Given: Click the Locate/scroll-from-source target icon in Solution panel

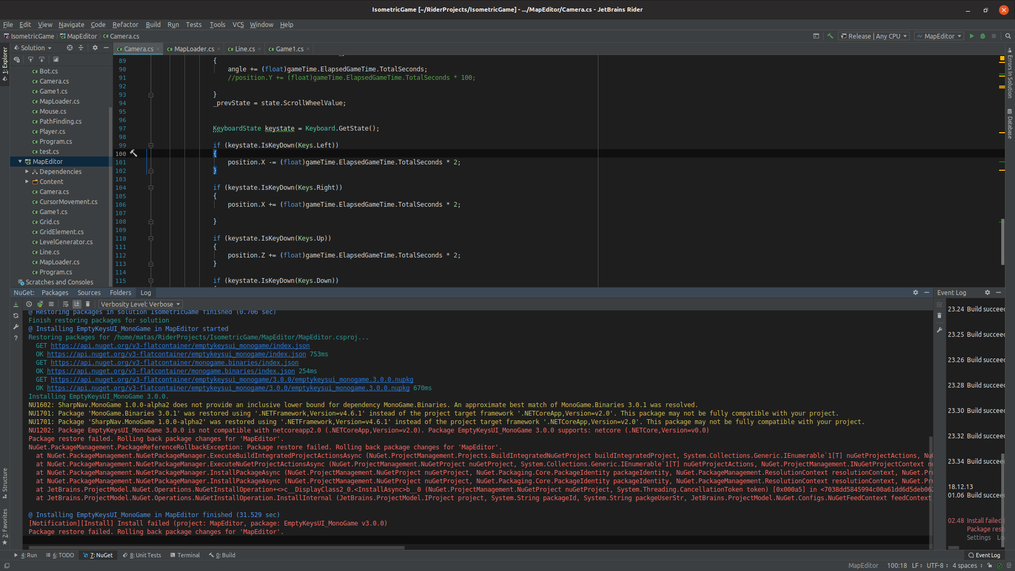Looking at the screenshot, I should 69,48.
